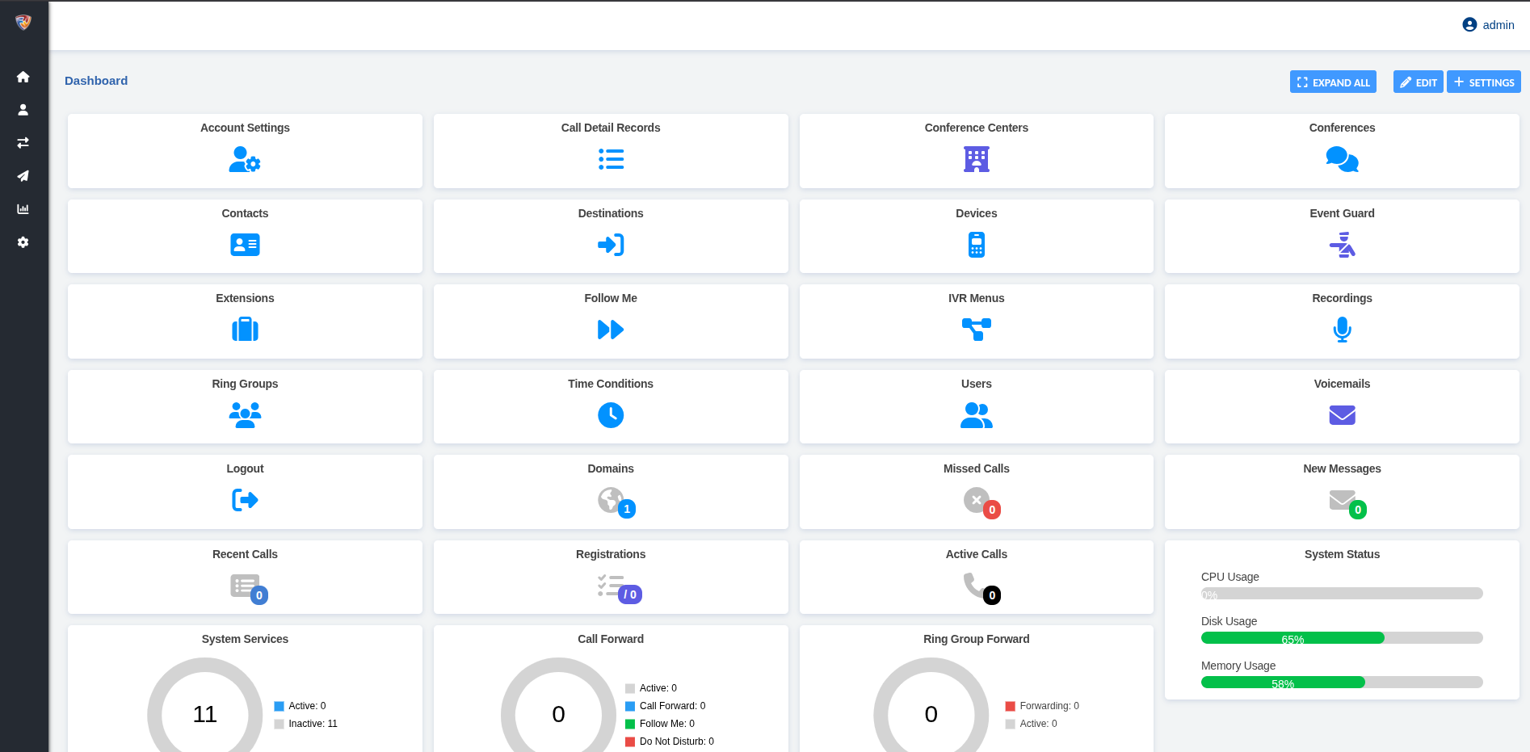Image resolution: width=1530 pixels, height=752 pixels.
Task: Click the Follow Me forward-arrows icon
Action: [611, 330]
